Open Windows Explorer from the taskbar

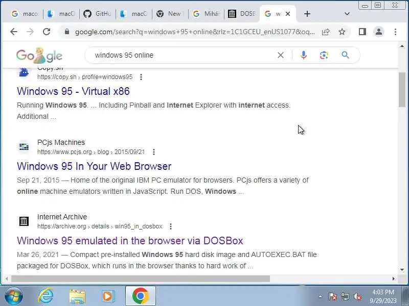pos(77,296)
